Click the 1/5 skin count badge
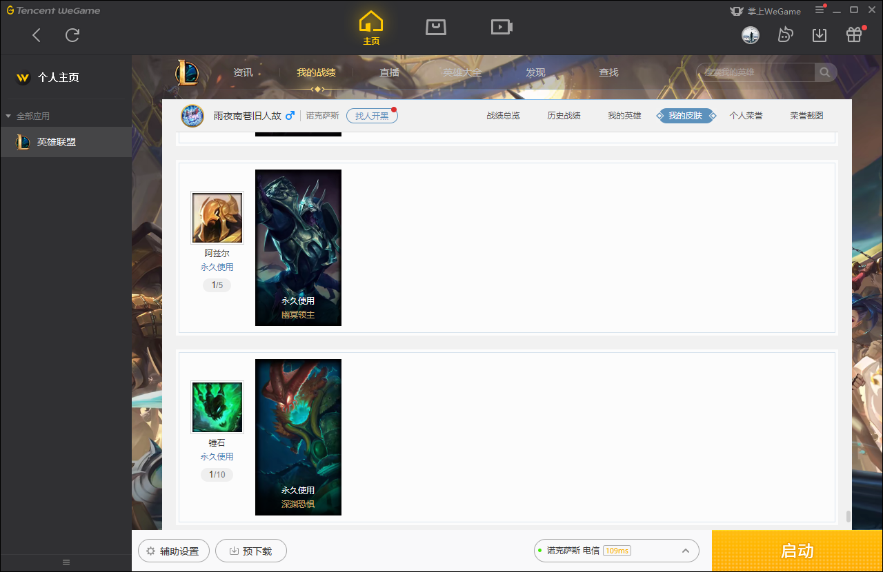The height and width of the screenshot is (572, 883). pos(217,285)
